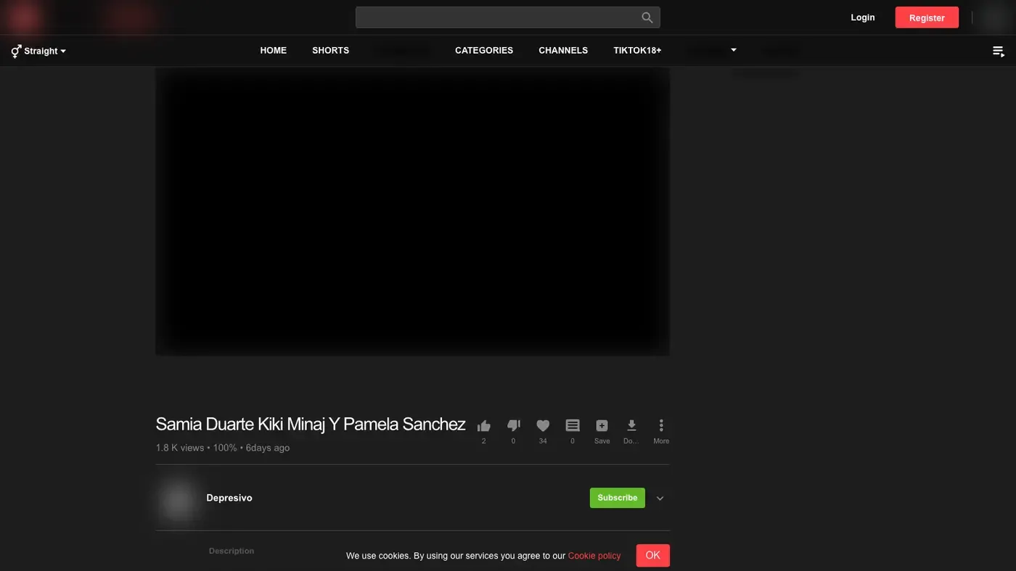Open the comments icon
Screen dimensions: 1016x571
[x=573, y=425]
